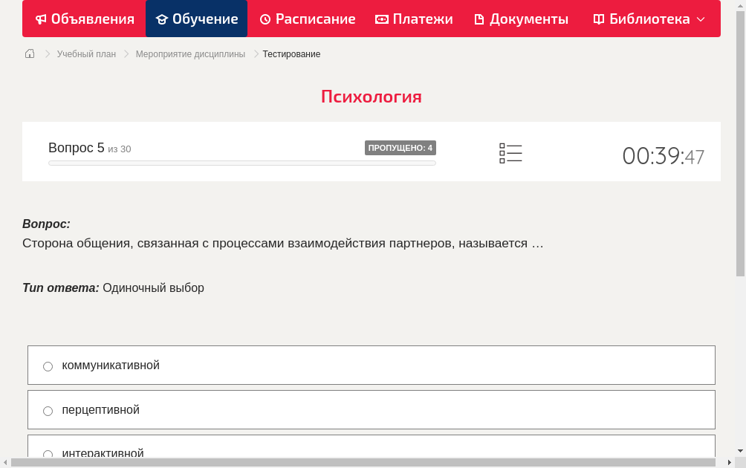Click the clock icon beside Расписание
The height and width of the screenshot is (468, 746).
tap(264, 19)
